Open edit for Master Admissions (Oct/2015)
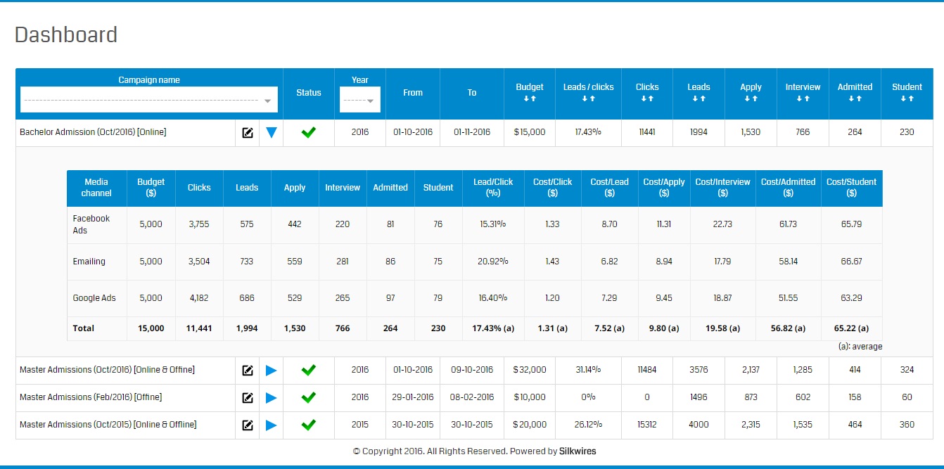The height and width of the screenshot is (469, 944). [248, 425]
